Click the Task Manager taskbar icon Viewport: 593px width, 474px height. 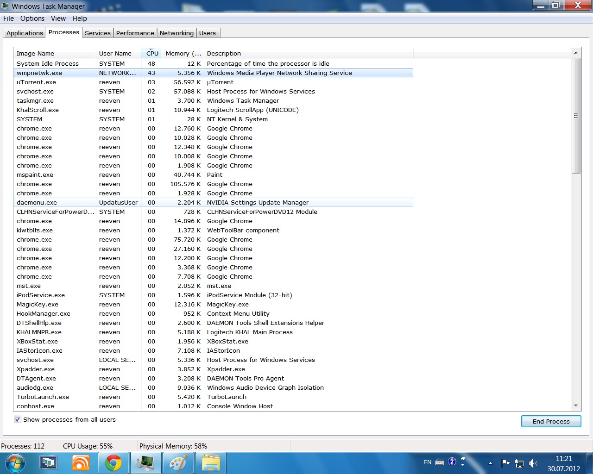pos(145,463)
